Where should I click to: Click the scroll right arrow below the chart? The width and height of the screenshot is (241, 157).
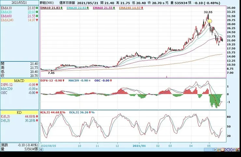(x=215, y=150)
